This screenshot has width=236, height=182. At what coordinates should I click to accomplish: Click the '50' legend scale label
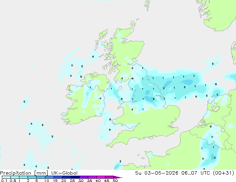[115, 181]
